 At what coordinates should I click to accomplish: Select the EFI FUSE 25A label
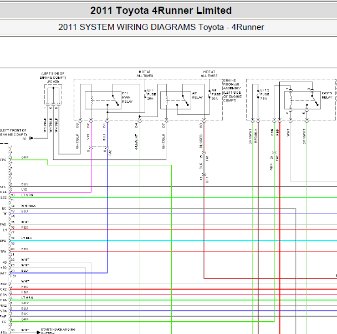[x=151, y=94]
